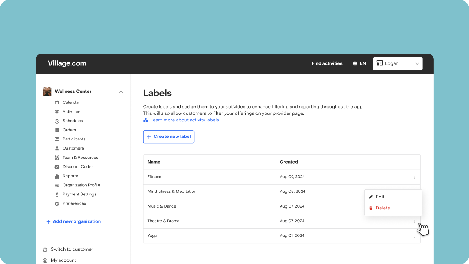Click the red trash Delete icon
The width and height of the screenshot is (469, 264).
(x=371, y=208)
